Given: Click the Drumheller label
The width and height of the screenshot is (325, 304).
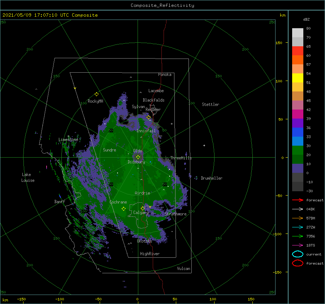Looking at the screenshot, I should point(212,178).
